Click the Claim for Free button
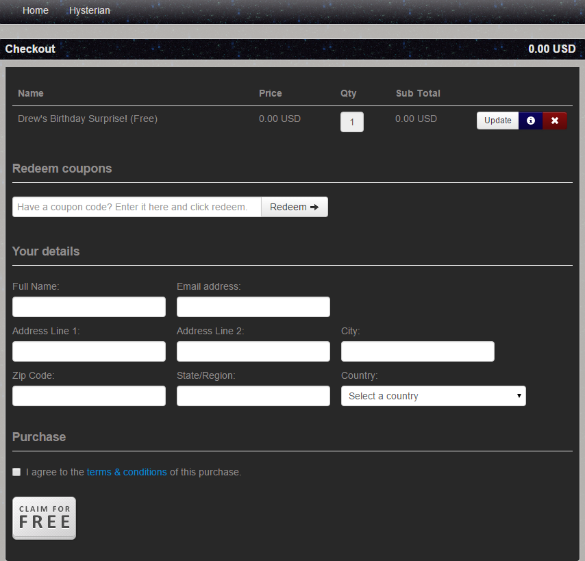 coord(44,518)
